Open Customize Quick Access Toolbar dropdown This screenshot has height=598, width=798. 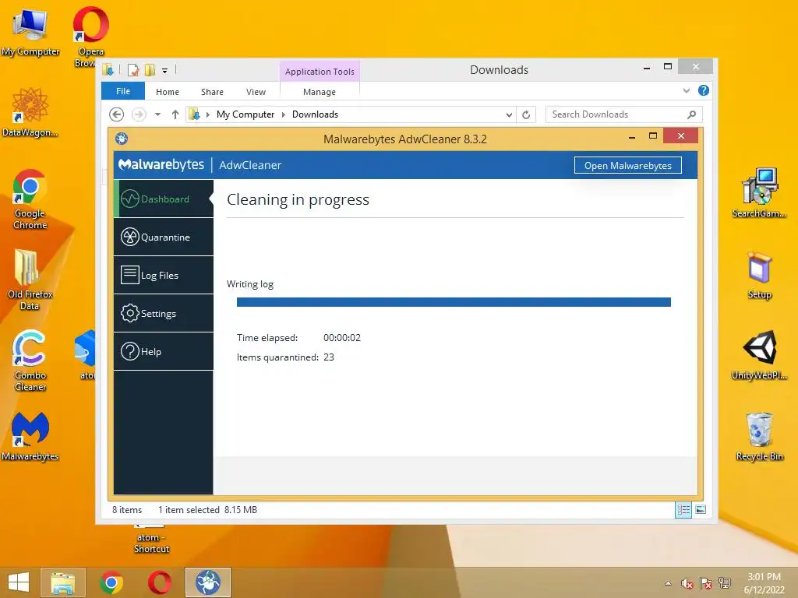(x=165, y=71)
